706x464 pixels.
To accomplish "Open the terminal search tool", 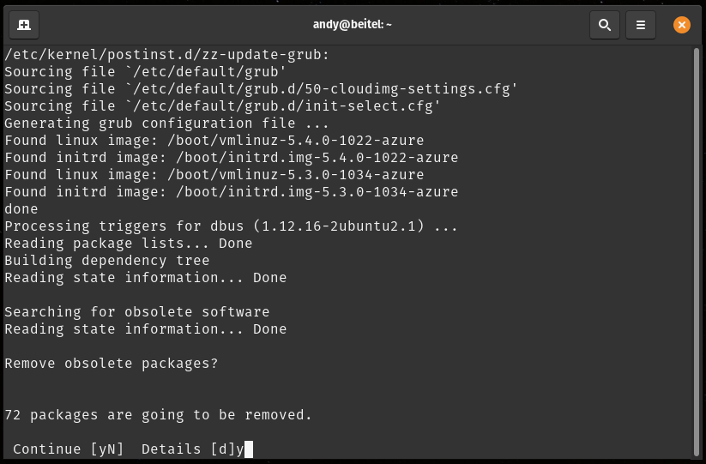I will click(x=605, y=25).
